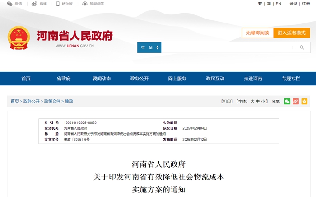Open the 政民互动 navigation item
This screenshot has height=197, width=316.
[x=215, y=79]
